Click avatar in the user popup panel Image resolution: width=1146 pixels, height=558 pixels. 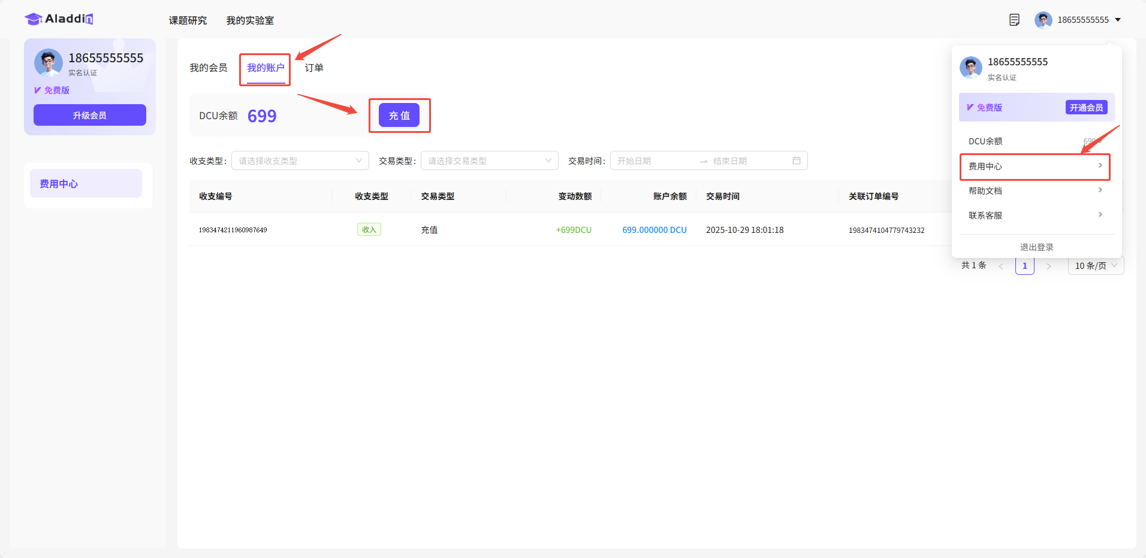[971, 68]
